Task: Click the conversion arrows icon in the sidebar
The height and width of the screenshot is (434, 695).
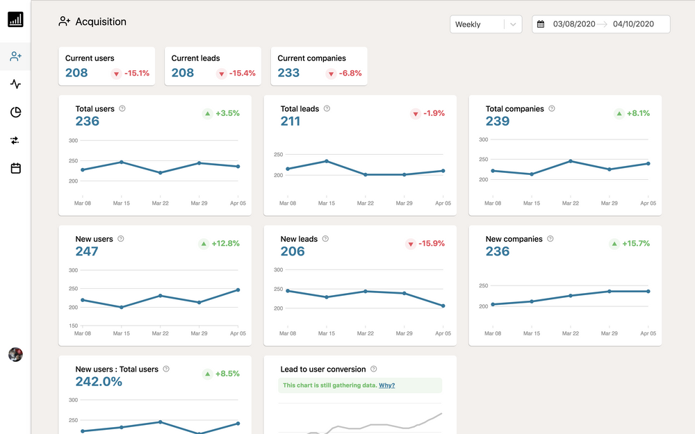Action: (15, 140)
